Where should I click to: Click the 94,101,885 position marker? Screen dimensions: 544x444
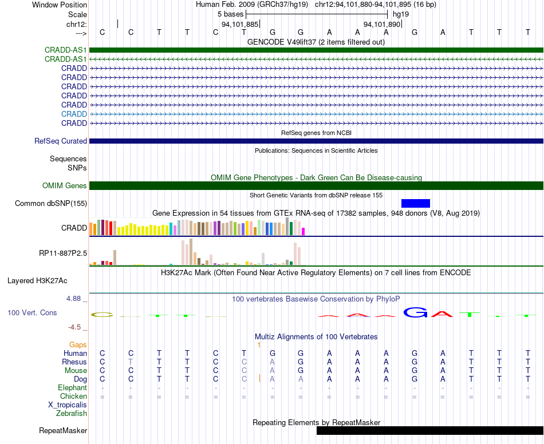pyautogui.click(x=241, y=24)
